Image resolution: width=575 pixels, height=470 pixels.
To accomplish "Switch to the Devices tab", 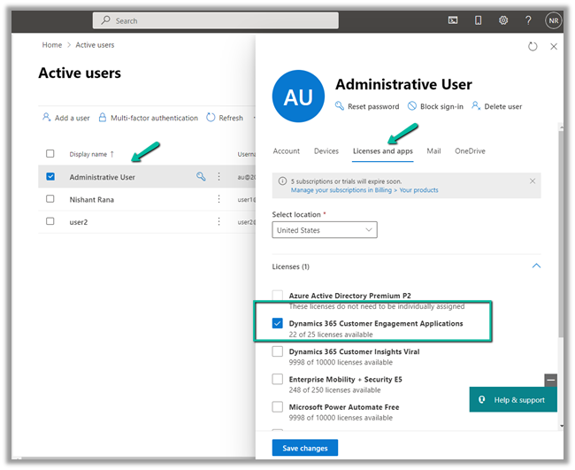I will tap(326, 151).
